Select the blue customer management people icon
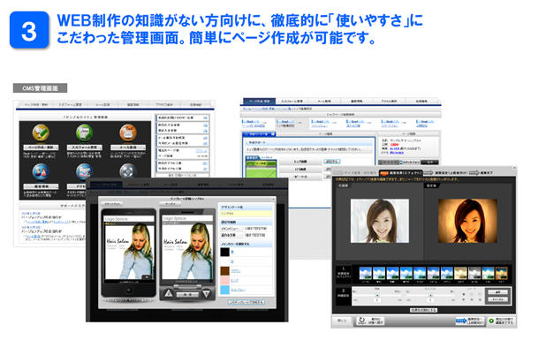The image size is (546, 340). [x=41, y=172]
